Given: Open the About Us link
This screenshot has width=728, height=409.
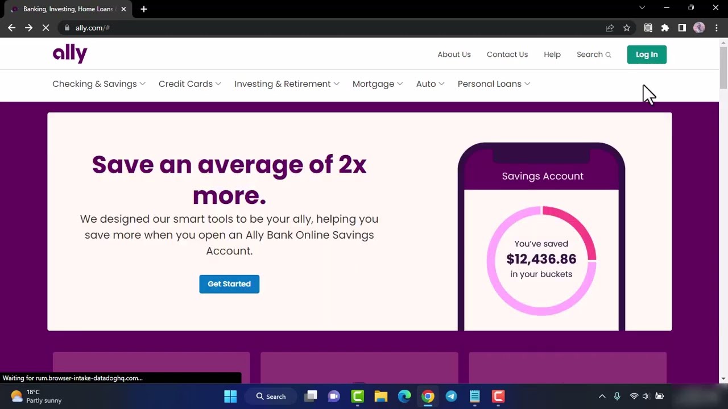Looking at the screenshot, I should pyautogui.click(x=454, y=55).
